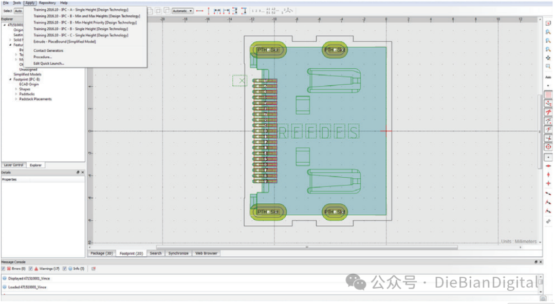Click the wrench icon in right toolbar
This screenshot has width=555, height=304.
[x=548, y=221]
